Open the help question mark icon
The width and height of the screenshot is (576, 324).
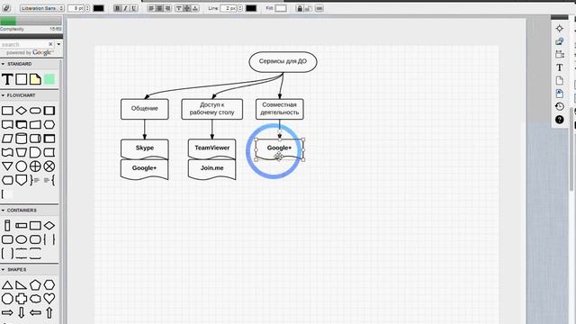560,120
